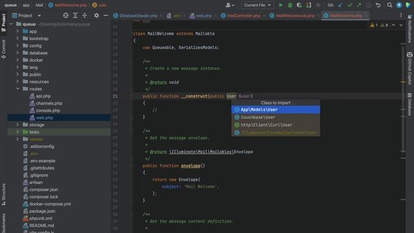Open docker-compose.yml file
Image resolution: width=414 pixels, height=233 pixels.
tap(50, 204)
